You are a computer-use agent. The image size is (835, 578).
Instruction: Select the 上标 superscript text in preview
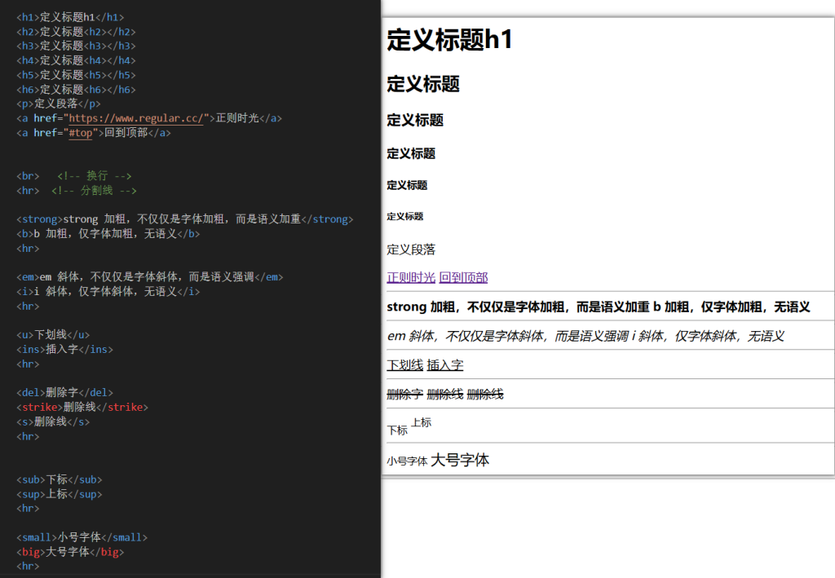click(422, 422)
